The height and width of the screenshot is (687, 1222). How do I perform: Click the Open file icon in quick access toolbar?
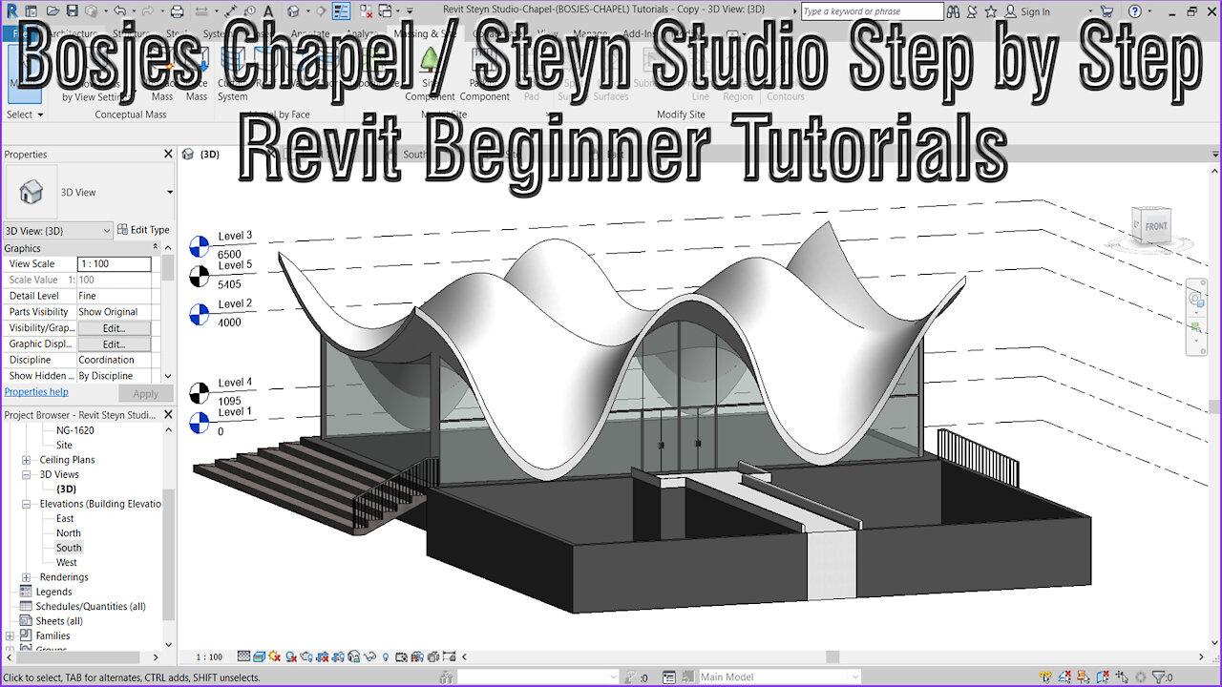tap(53, 10)
